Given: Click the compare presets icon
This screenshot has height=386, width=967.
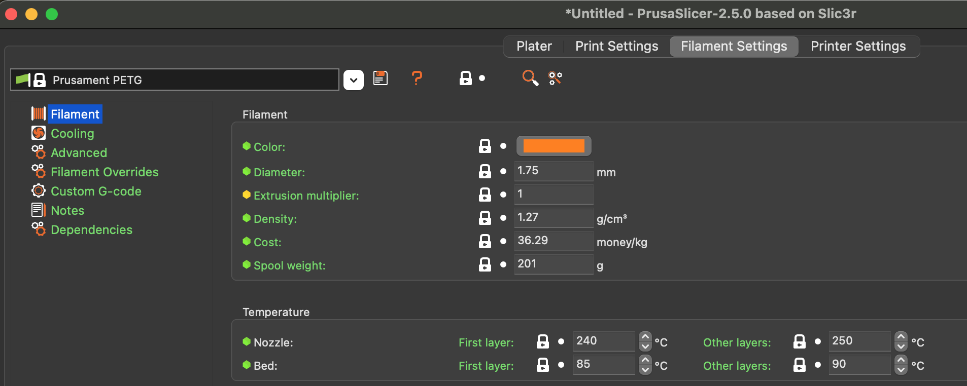Looking at the screenshot, I should point(555,79).
